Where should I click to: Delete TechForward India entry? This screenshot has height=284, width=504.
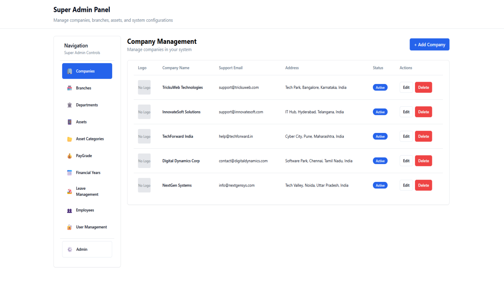(x=424, y=136)
